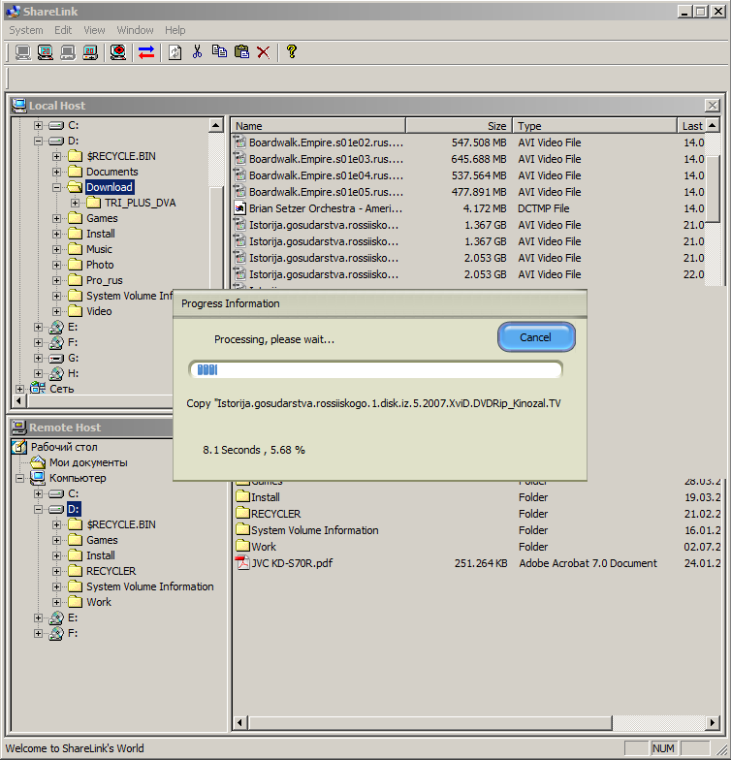
Task: Click the H: disc drive icon in Local tree
Action: (56, 373)
